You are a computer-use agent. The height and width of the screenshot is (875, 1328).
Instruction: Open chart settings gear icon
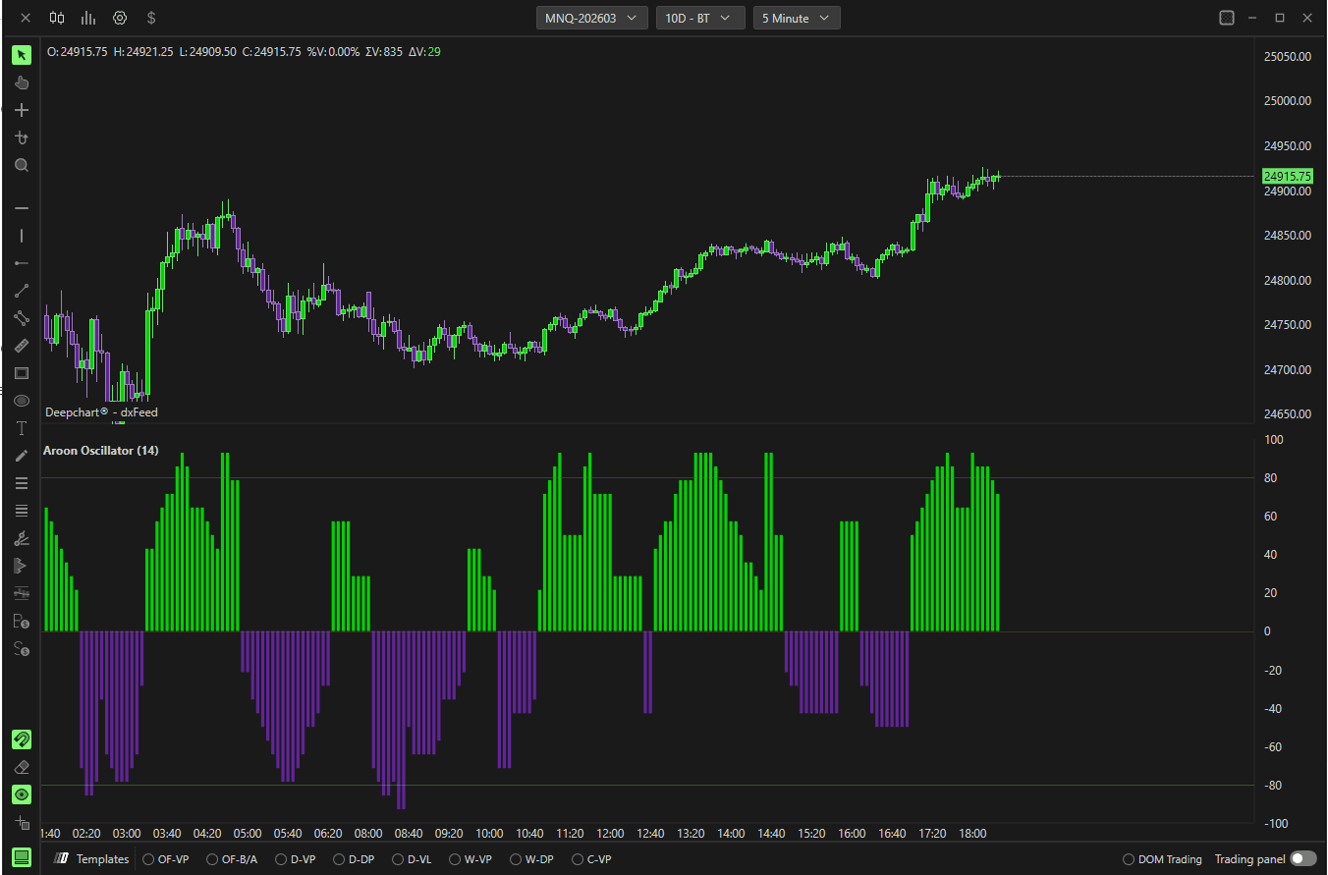point(120,18)
